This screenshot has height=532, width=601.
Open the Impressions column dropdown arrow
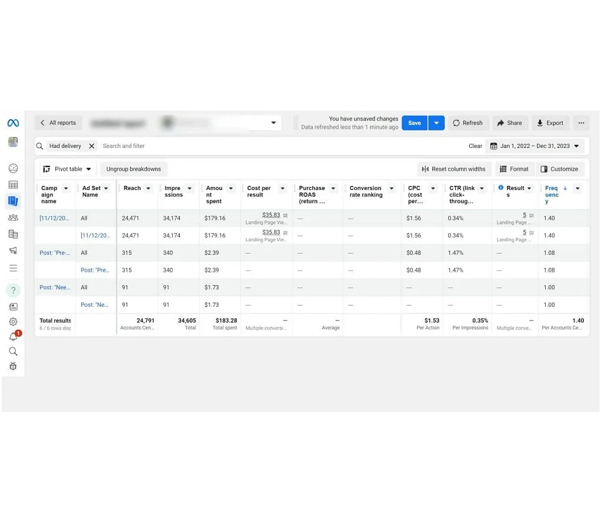coord(190,188)
